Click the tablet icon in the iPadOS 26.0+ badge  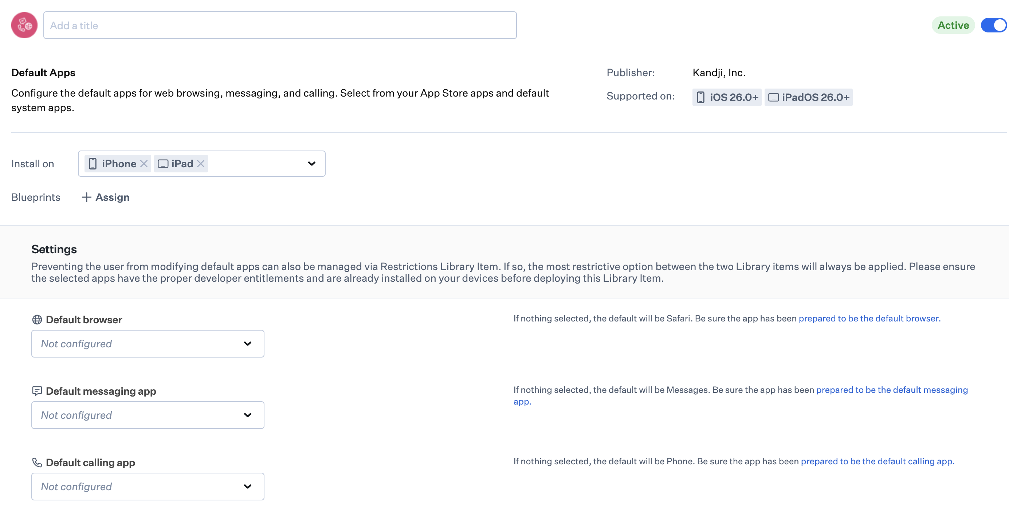click(773, 97)
